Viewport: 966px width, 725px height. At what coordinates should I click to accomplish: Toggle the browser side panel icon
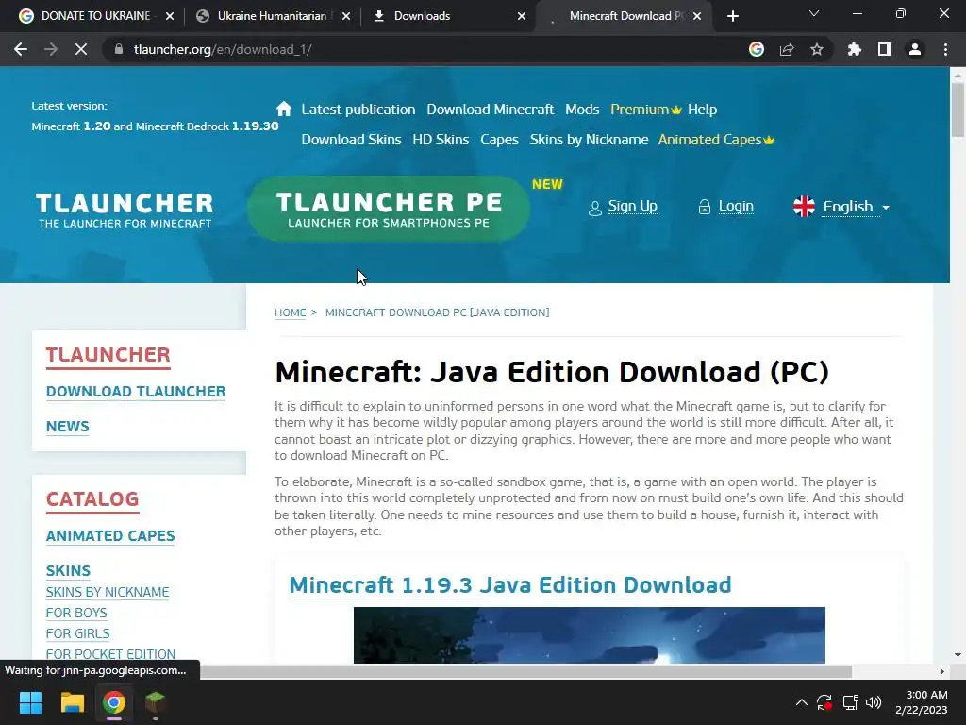pos(885,49)
